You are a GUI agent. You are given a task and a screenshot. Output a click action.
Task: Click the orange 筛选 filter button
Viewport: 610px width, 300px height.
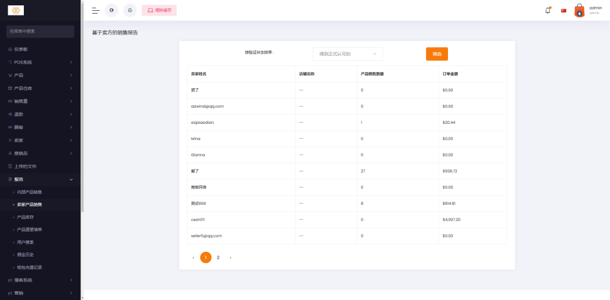coord(437,54)
